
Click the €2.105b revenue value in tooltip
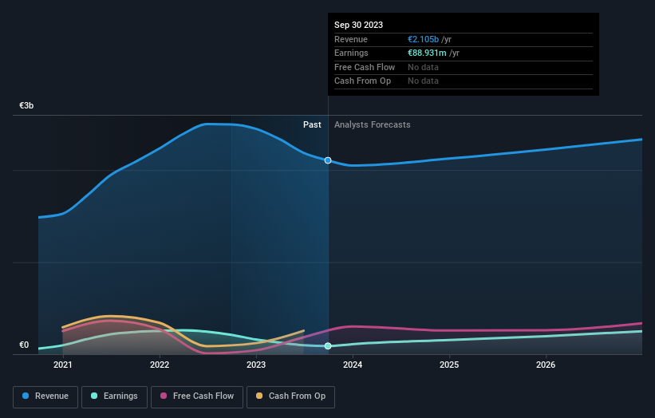point(423,39)
